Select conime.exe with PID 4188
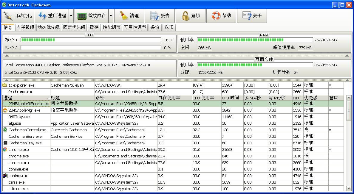Viewport: 354px width, 194px height. click(173, 169)
